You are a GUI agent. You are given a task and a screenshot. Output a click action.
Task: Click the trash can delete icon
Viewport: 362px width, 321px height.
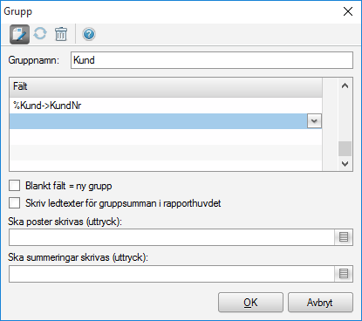point(61,34)
